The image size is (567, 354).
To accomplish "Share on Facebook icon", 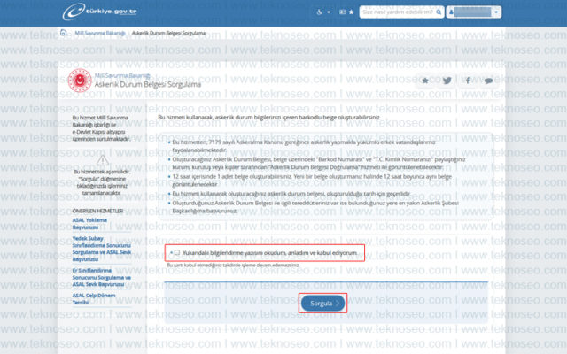I will tap(468, 81).
